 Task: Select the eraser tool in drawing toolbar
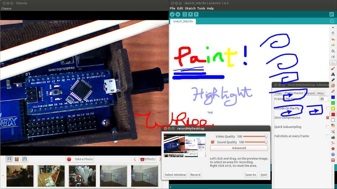click(333, 85)
